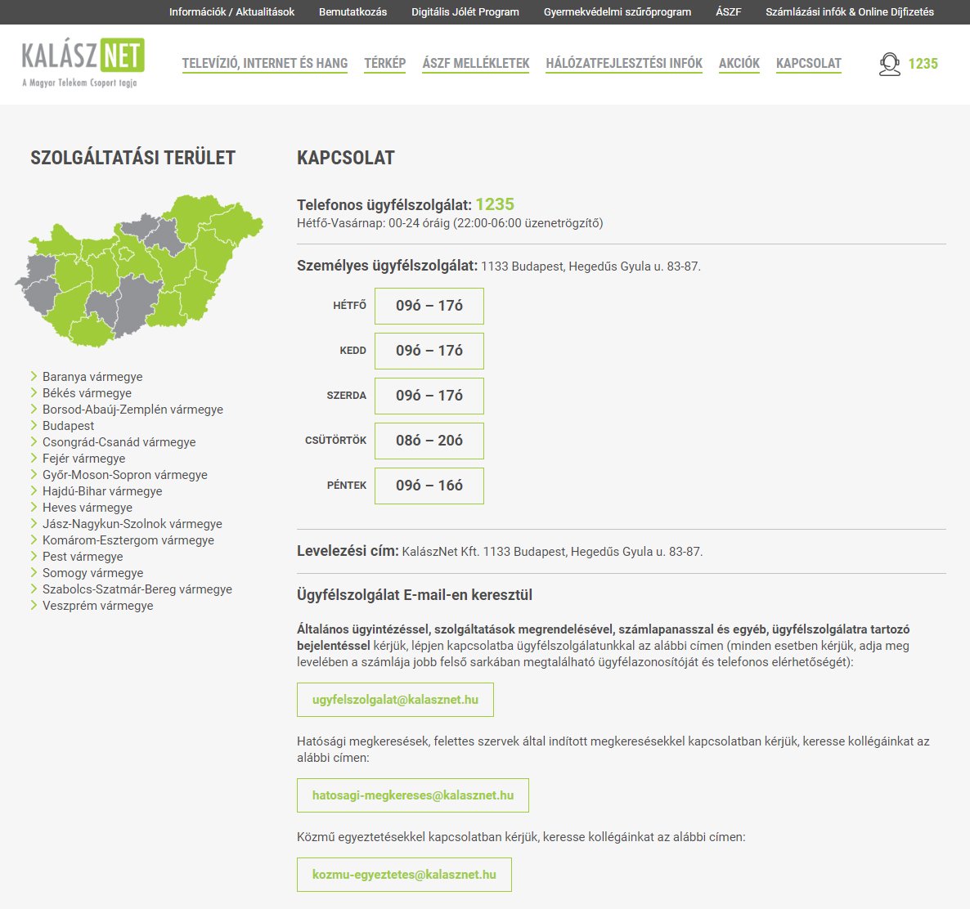Click Csütörtök 08ó – 20ó hours box
The image size is (970, 909).
[x=429, y=441]
